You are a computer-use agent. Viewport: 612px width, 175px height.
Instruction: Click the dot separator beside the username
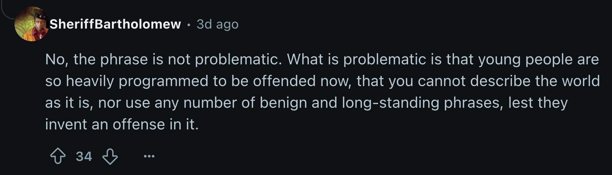[189, 25]
